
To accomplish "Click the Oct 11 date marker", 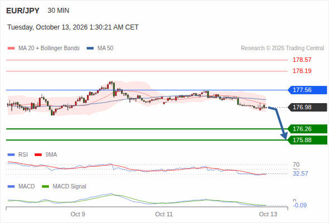I will point(164,214).
